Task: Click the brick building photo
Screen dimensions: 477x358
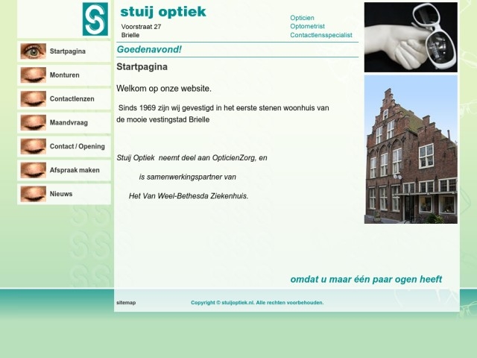Action: [410, 149]
